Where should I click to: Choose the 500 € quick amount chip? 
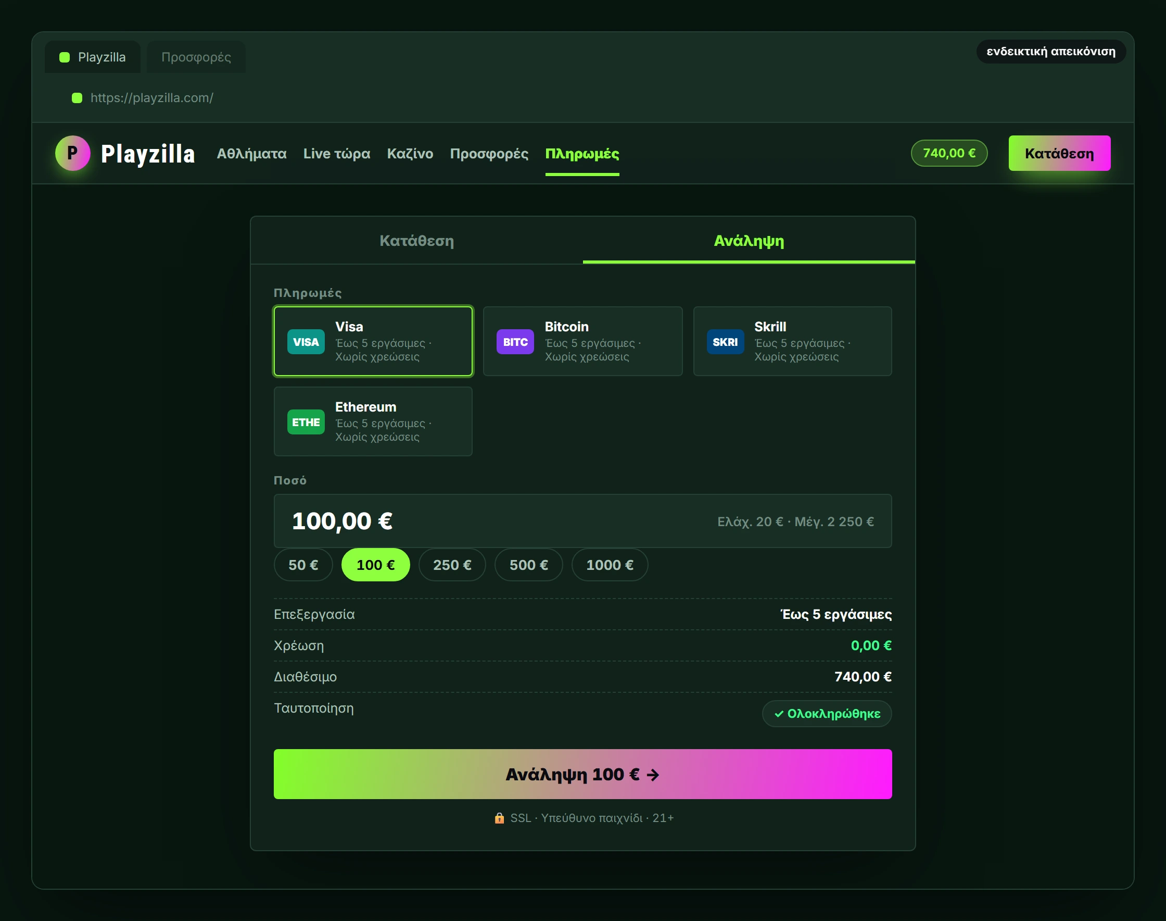click(528, 565)
